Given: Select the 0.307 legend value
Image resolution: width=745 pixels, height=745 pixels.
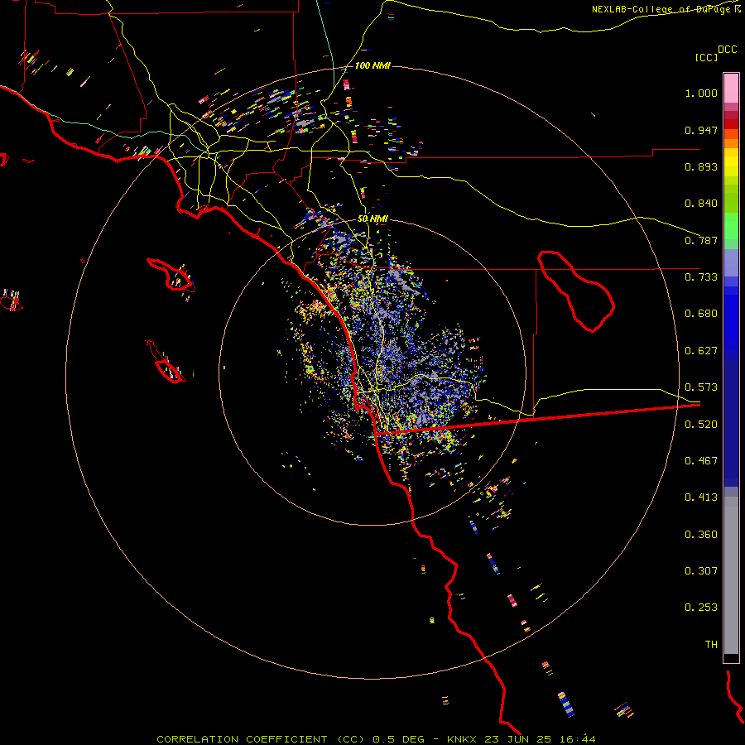Looking at the screenshot, I should click(x=701, y=571).
